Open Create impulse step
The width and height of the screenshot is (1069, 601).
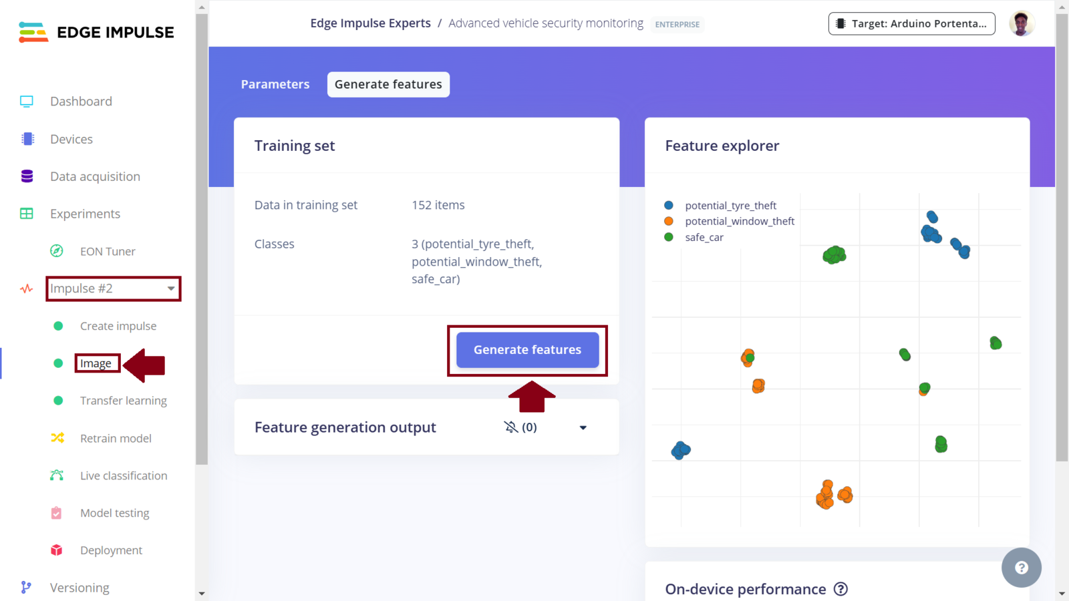point(118,326)
